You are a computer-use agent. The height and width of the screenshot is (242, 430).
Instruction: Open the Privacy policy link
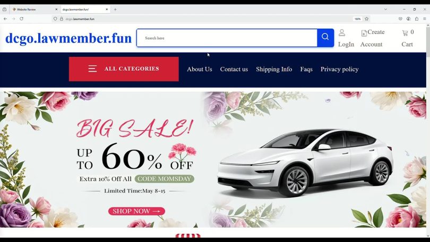click(340, 69)
